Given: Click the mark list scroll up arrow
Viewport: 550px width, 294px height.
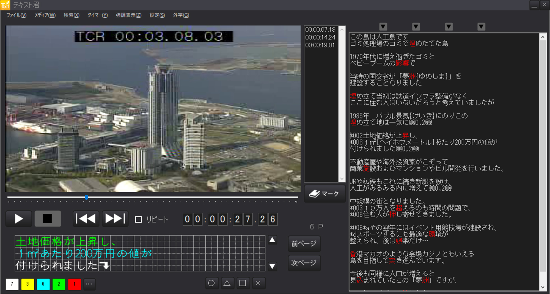Looking at the screenshot, I should [x=342, y=29].
